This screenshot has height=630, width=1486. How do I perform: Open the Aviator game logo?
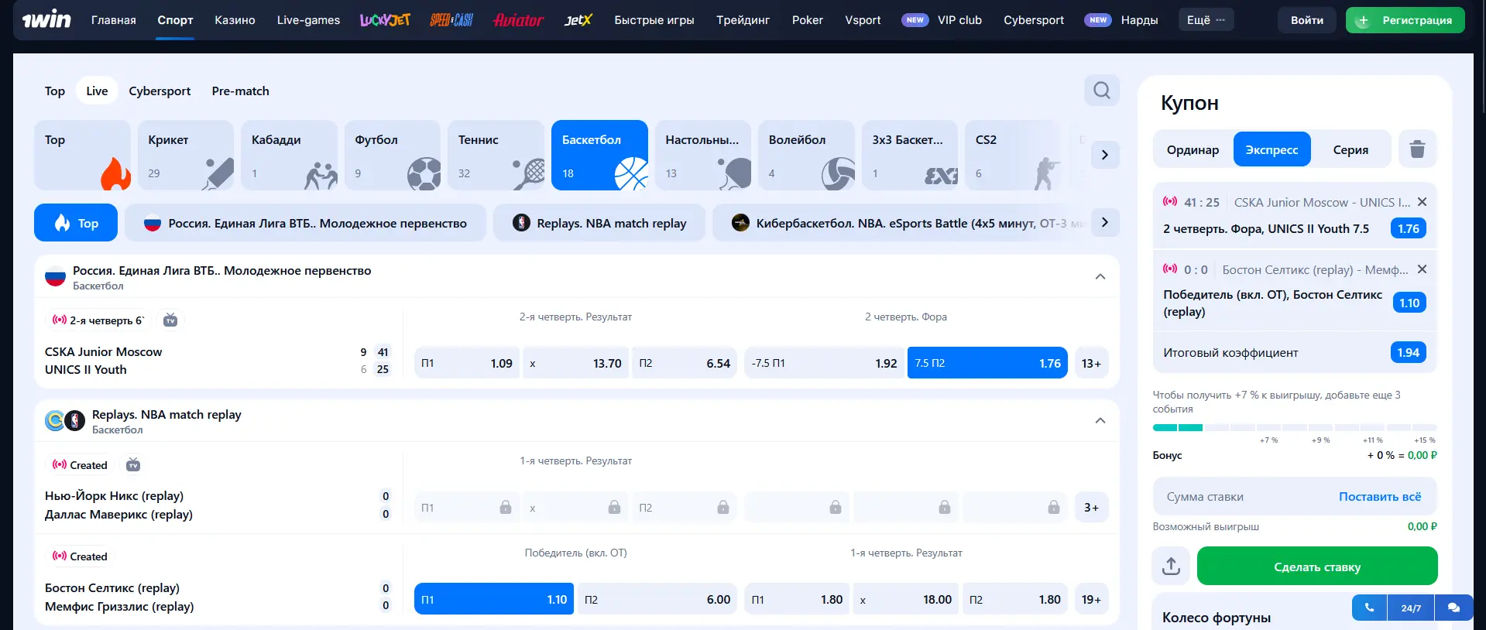[x=518, y=20]
